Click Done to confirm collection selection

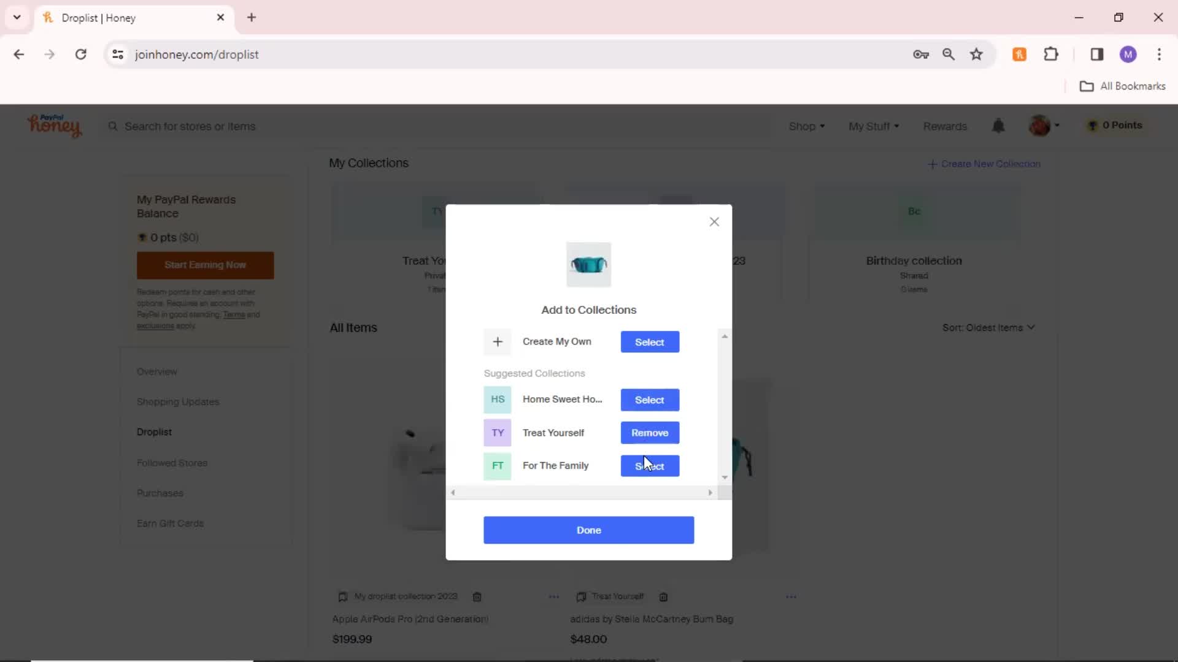pyautogui.click(x=589, y=530)
